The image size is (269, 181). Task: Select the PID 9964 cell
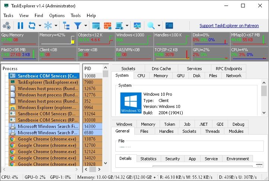93,108
